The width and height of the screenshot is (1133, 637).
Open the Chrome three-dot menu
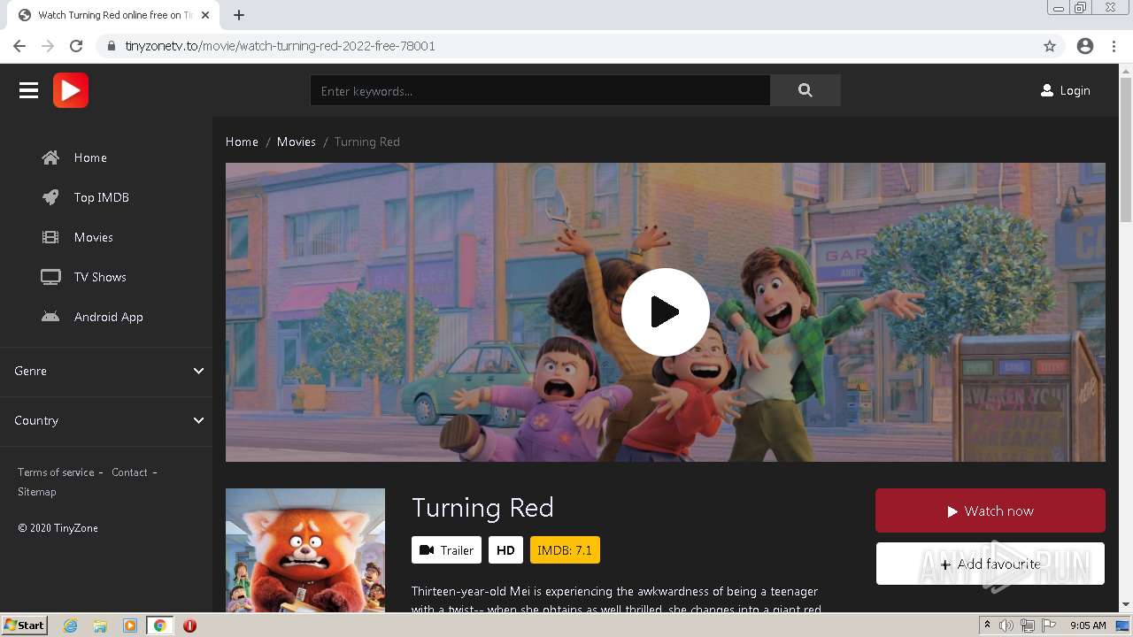pos(1114,46)
